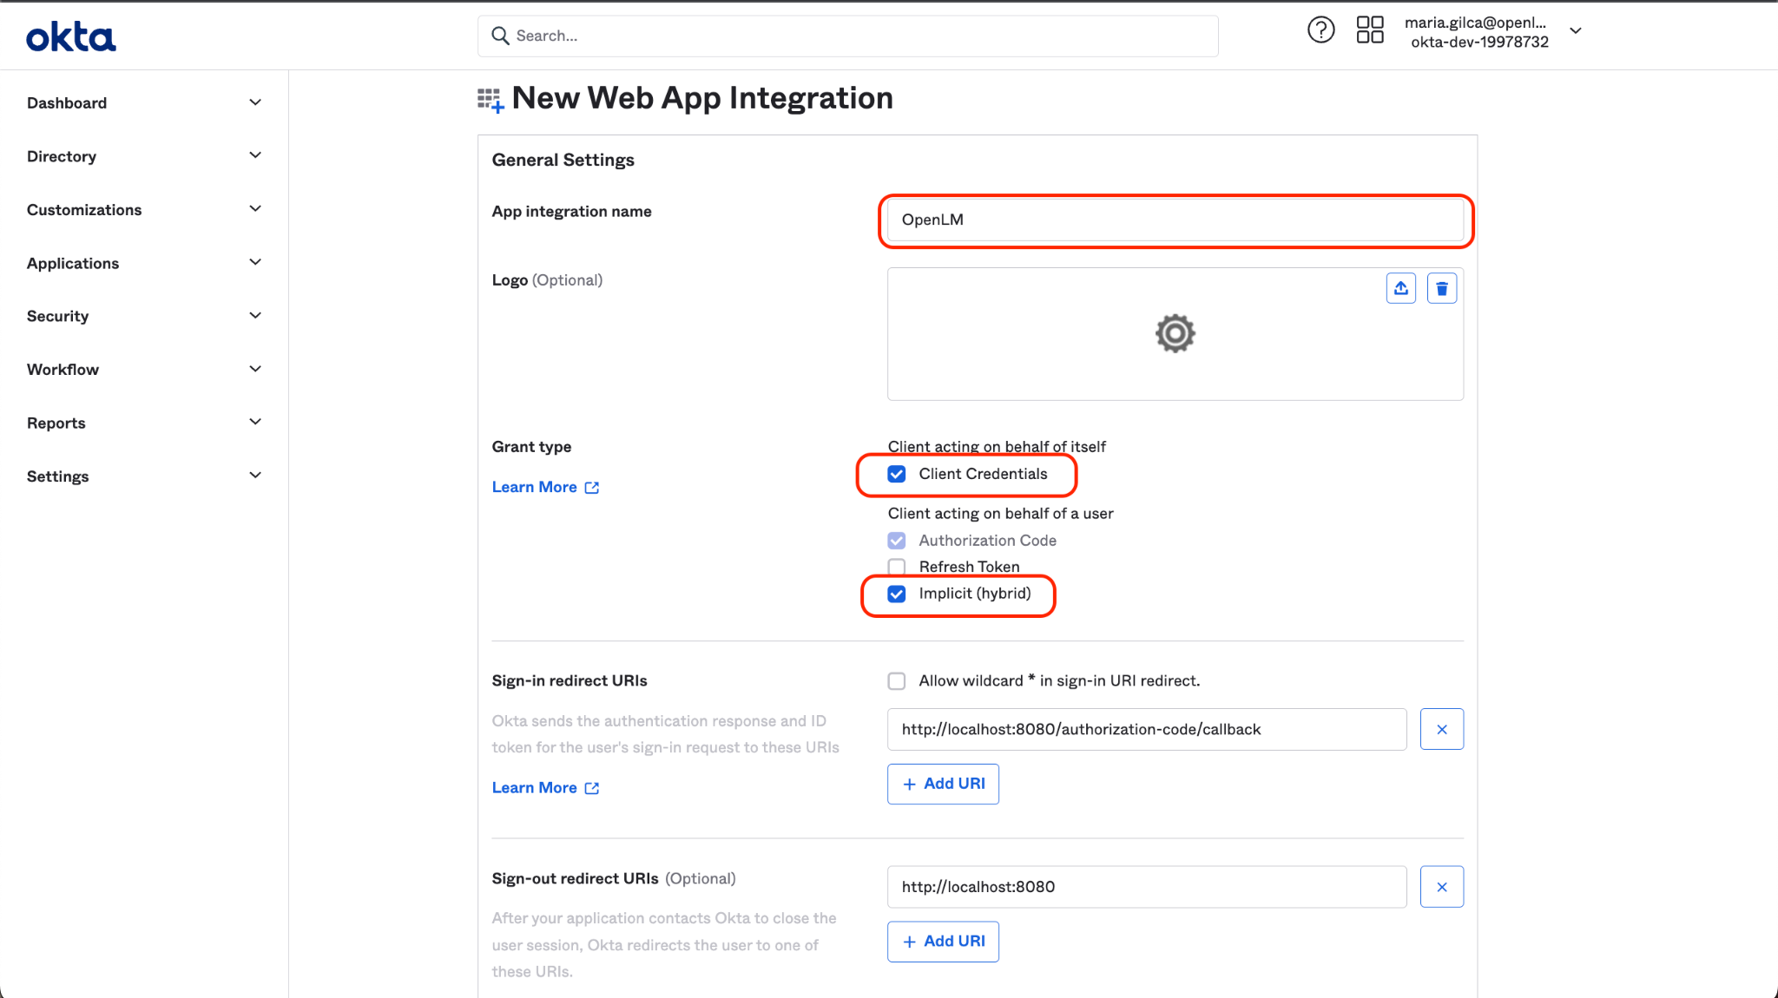Remove the sign-in redirect URI with X
1778x998 pixels.
click(1441, 730)
